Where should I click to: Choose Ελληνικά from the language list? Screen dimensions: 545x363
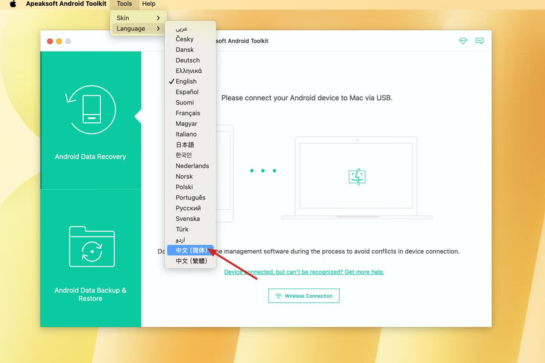click(x=190, y=71)
